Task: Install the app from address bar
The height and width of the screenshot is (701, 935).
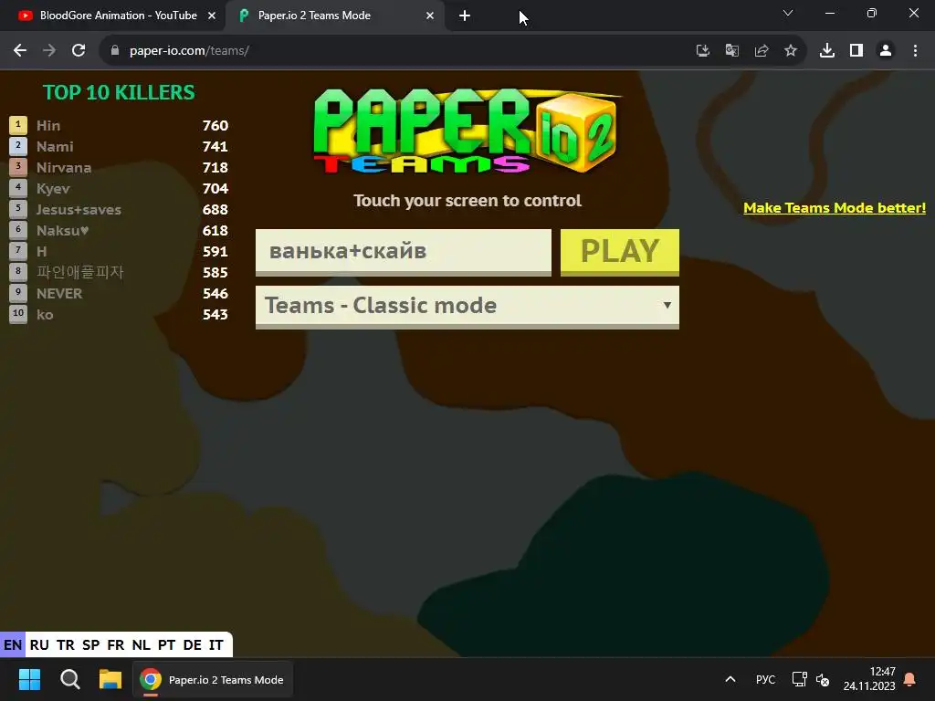Action: [x=703, y=51]
